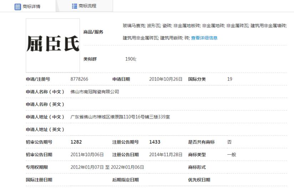294x190 pixels.
Task: Click the 优先权日期 label
Action: point(199,180)
